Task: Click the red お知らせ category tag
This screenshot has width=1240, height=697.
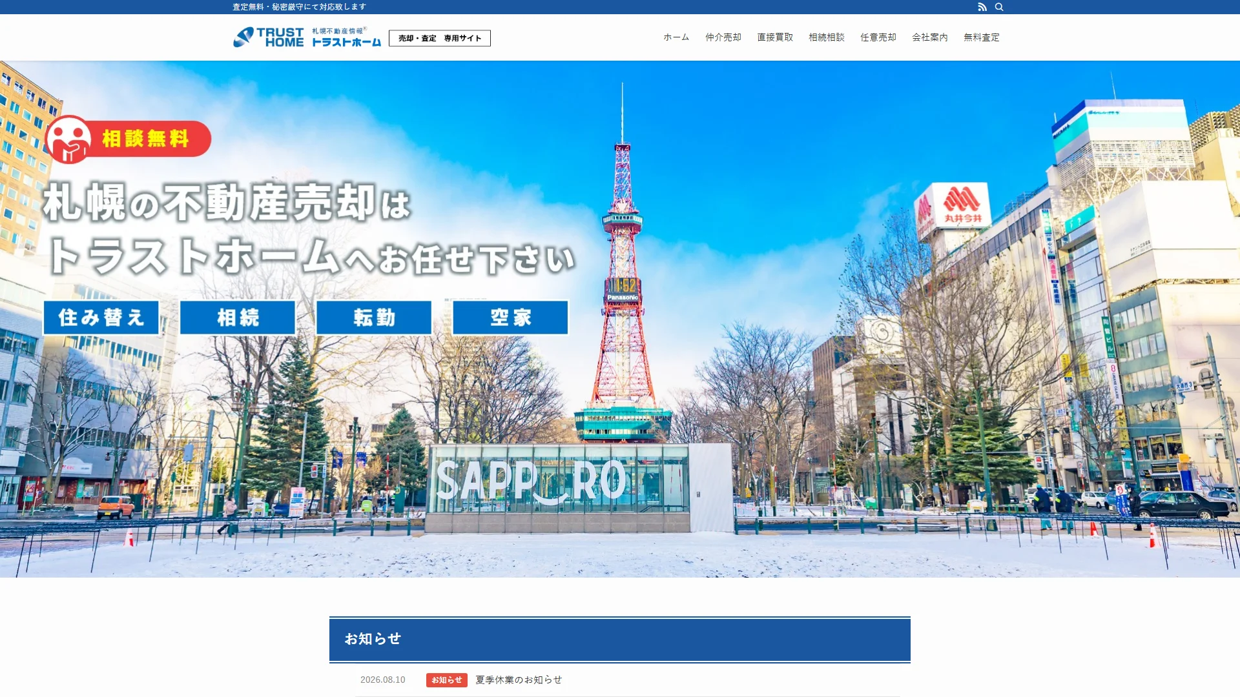Action: pos(447,680)
